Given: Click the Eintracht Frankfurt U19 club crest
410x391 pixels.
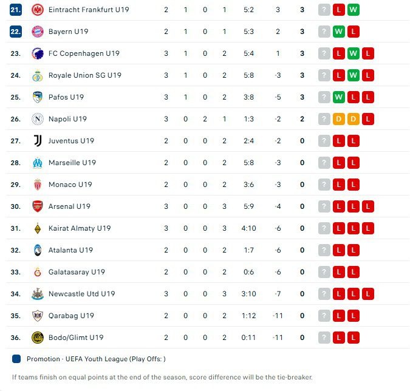Looking at the screenshot, I should [x=38, y=10].
